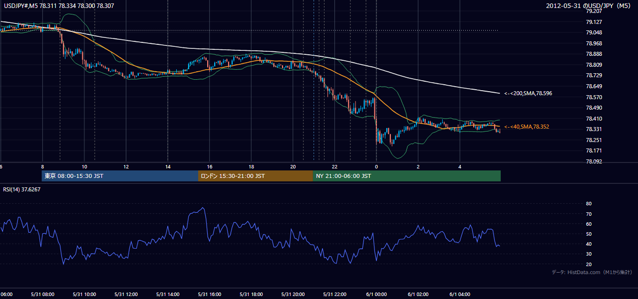Viewport: 638px width, 299px height.
Task: Click price level 79.207 on axis
Action: pos(593,11)
